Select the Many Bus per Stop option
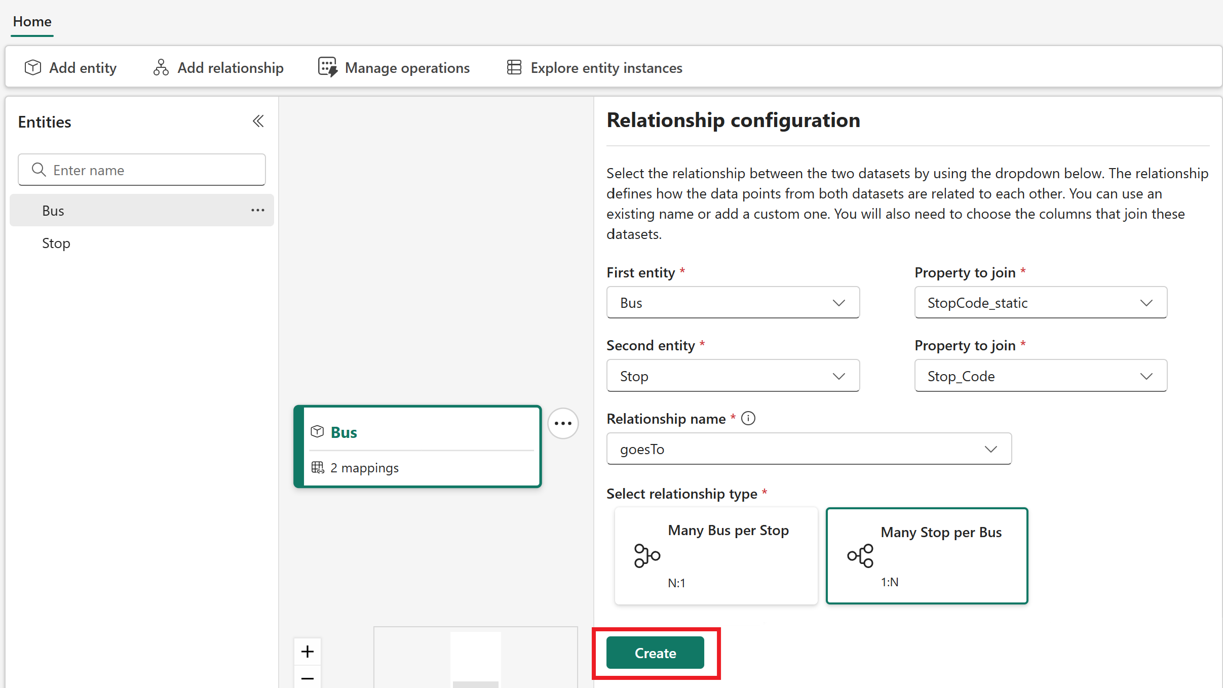Viewport: 1223px width, 688px height. pyautogui.click(x=716, y=556)
